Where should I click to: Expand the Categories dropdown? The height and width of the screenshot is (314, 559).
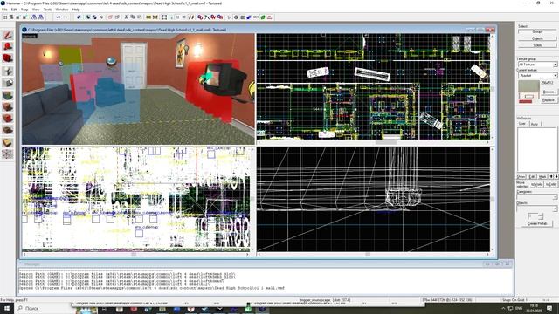tap(556, 197)
